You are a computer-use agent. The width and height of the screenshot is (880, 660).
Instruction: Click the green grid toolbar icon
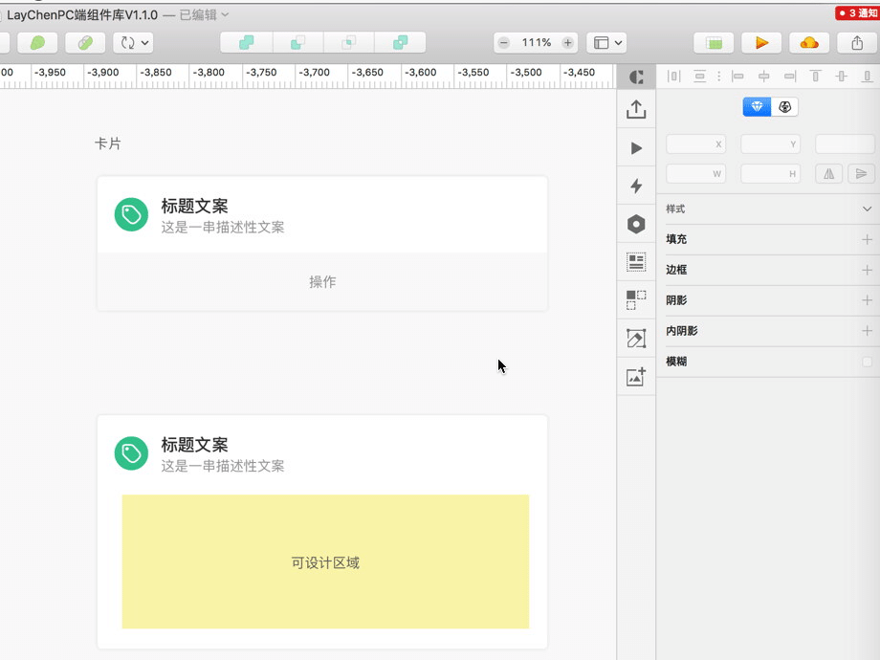point(713,42)
